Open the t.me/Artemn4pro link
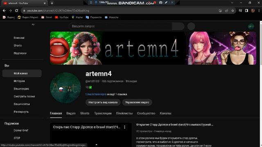 (x=96, y=94)
